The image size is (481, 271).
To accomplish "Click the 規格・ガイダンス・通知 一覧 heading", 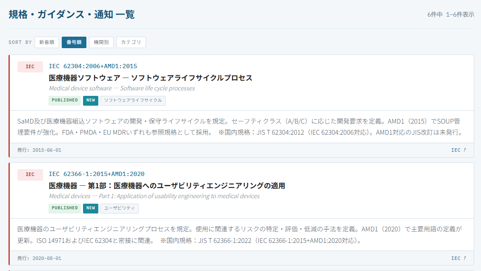I will 72,14.
